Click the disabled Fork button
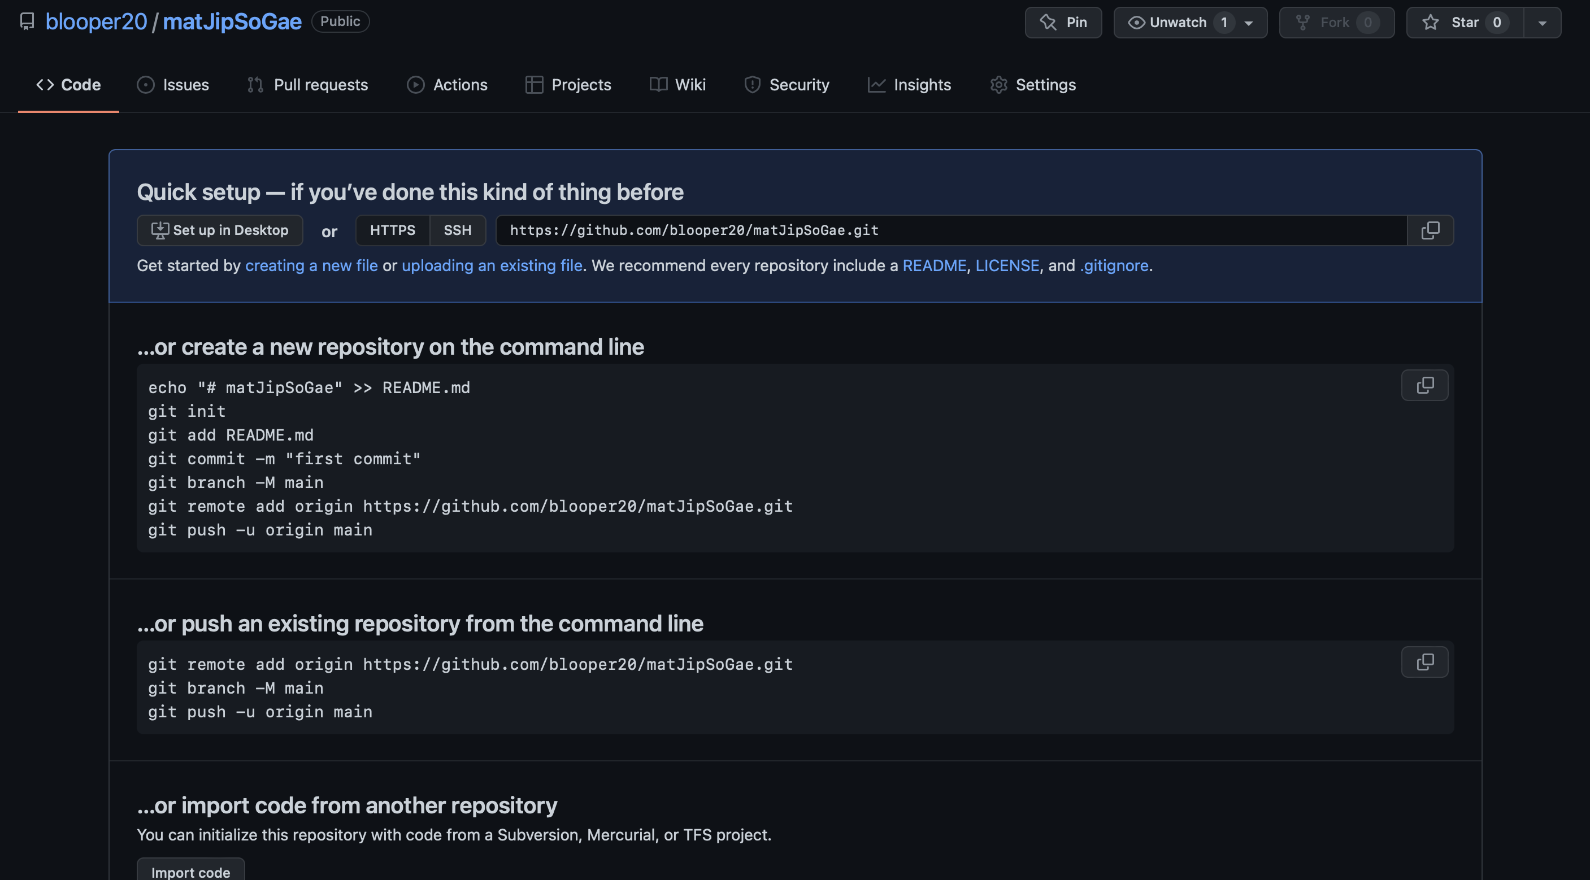Viewport: 1590px width, 880px height. [x=1336, y=23]
